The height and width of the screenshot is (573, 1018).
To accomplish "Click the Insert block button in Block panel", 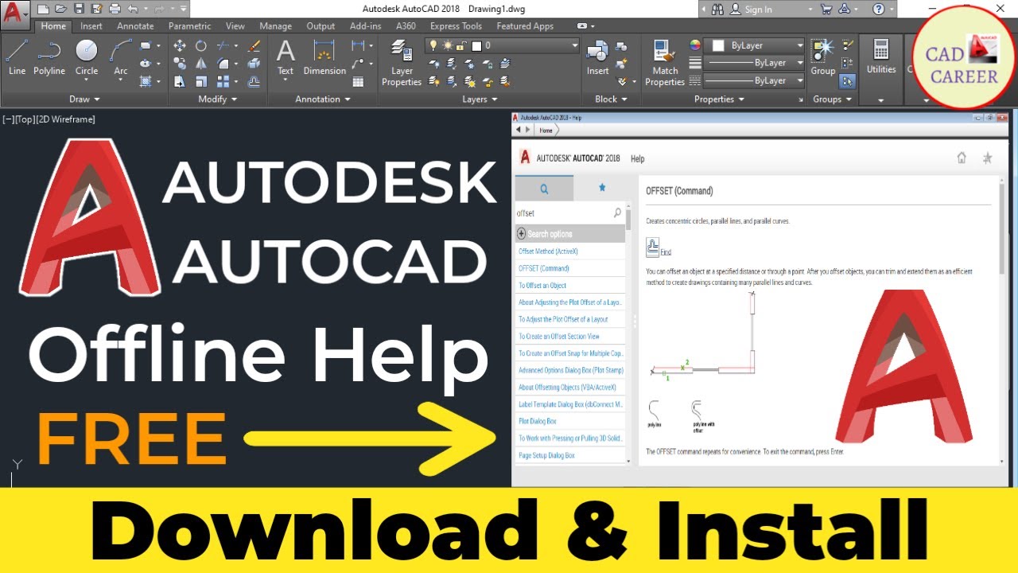I will [x=598, y=57].
